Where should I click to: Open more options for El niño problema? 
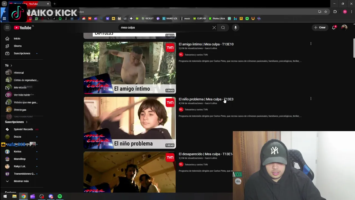click(311, 99)
